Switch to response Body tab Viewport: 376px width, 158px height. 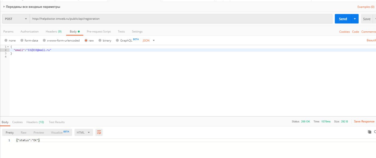coord(5,122)
